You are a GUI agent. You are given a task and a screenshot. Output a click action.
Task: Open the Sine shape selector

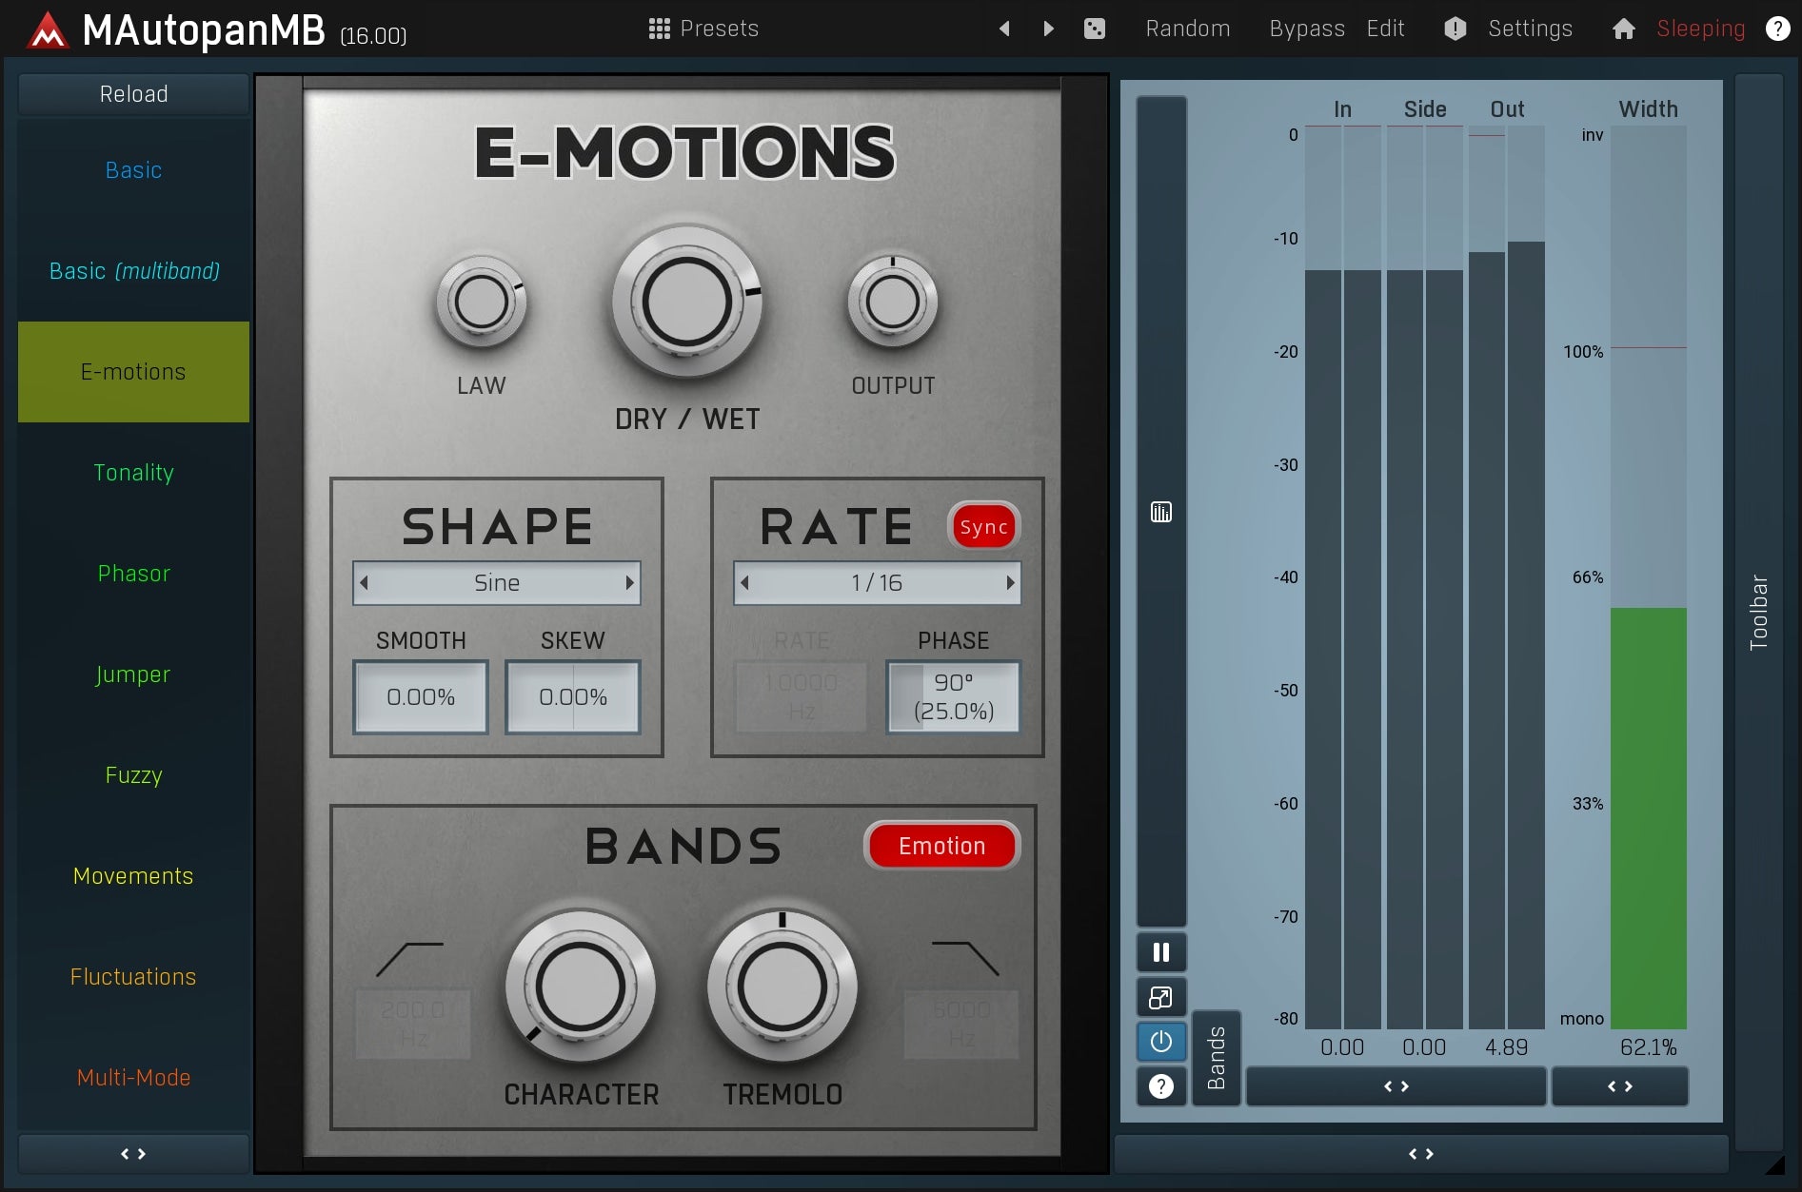click(x=496, y=583)
